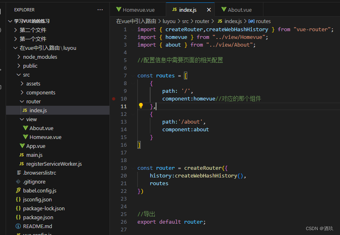Click breadcrumb 在vue中引入路由

(136, 21)
